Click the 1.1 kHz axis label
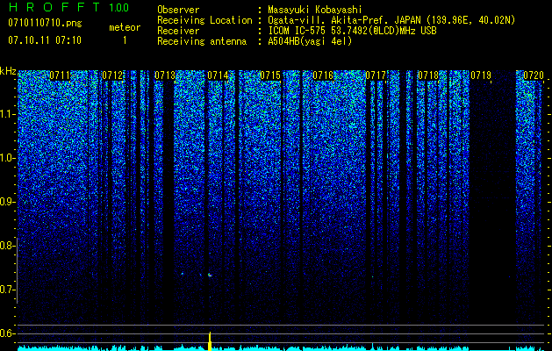 point(7,114)
